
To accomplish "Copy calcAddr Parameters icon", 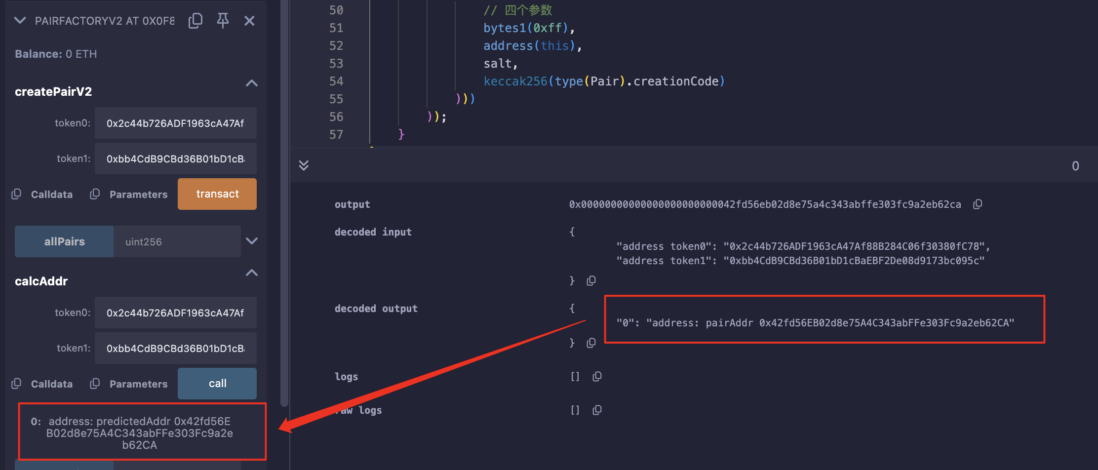I will (x=95, y=384).
